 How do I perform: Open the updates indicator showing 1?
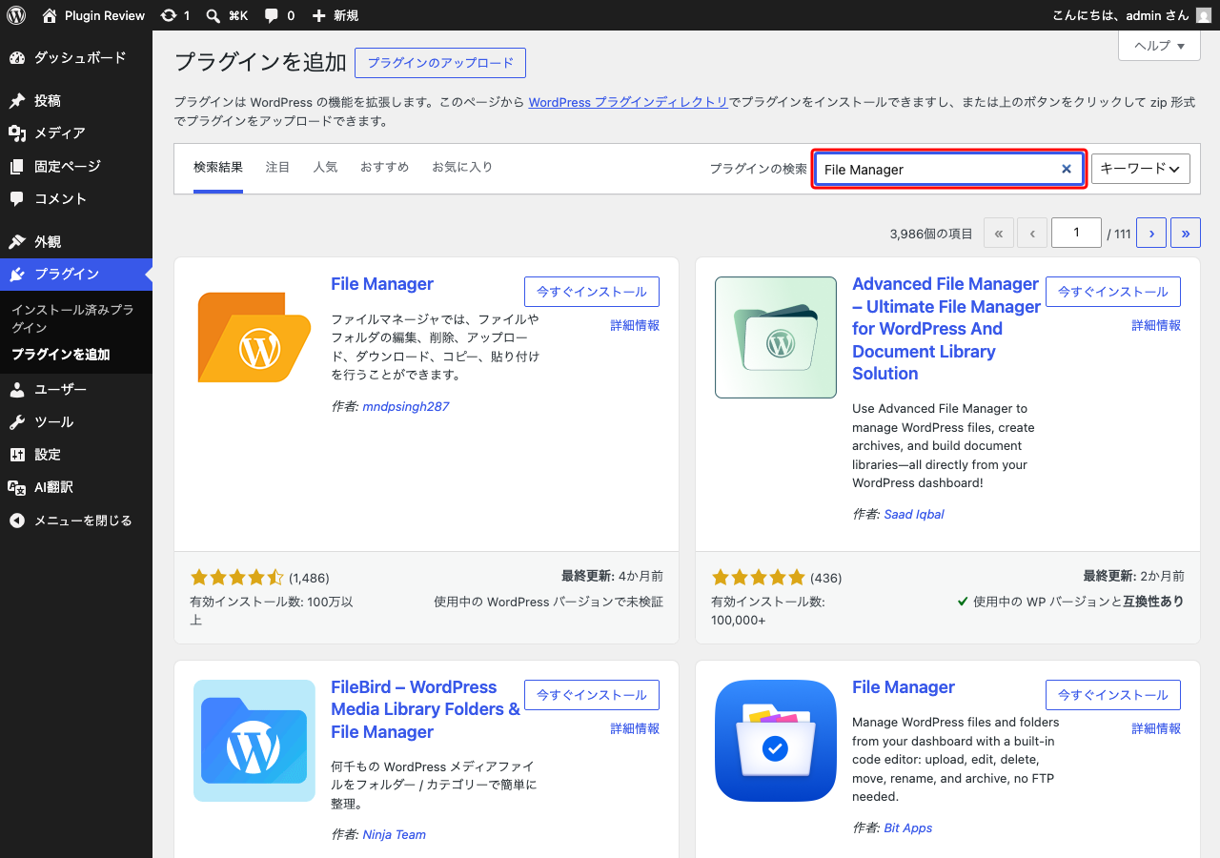pyautogui.click(x=175, y=15)
